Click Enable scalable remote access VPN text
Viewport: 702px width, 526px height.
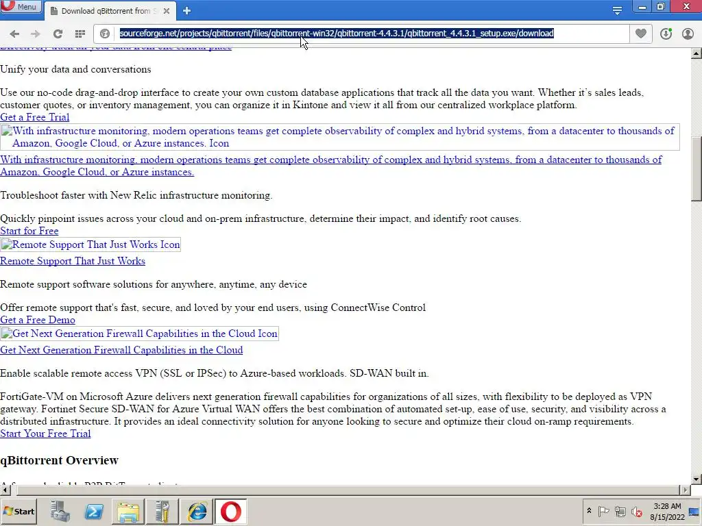(x=215, y=373)
